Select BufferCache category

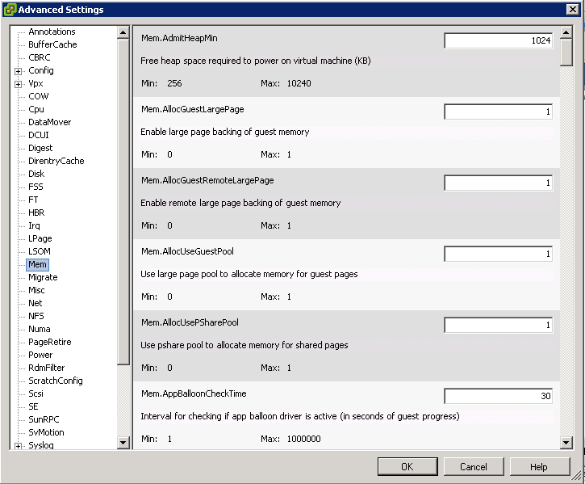tap(52, 44)
